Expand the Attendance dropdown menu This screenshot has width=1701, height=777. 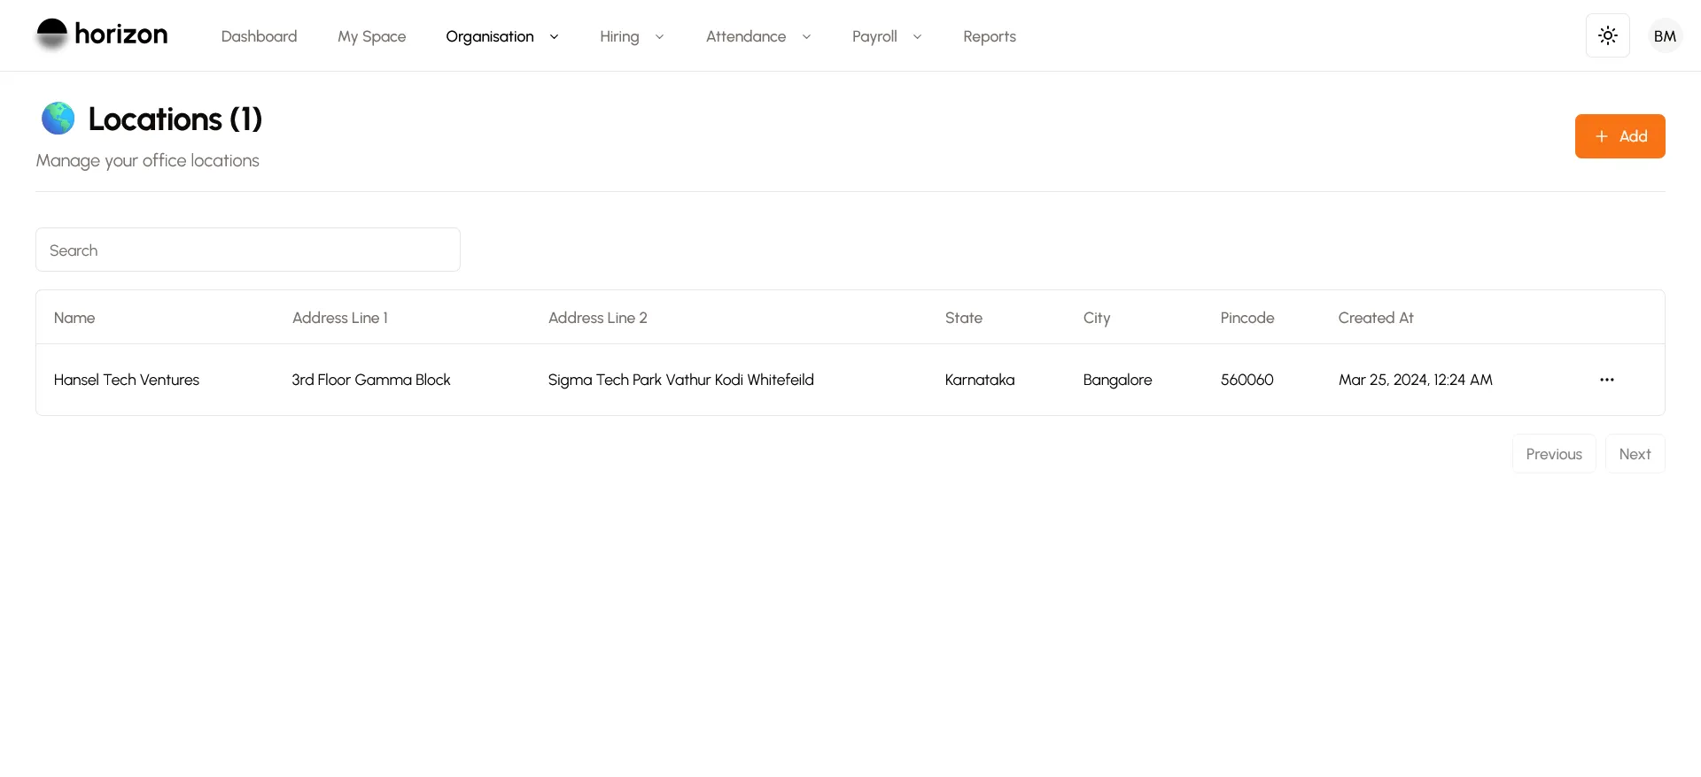pyautogui.click(x=758, y=36)
